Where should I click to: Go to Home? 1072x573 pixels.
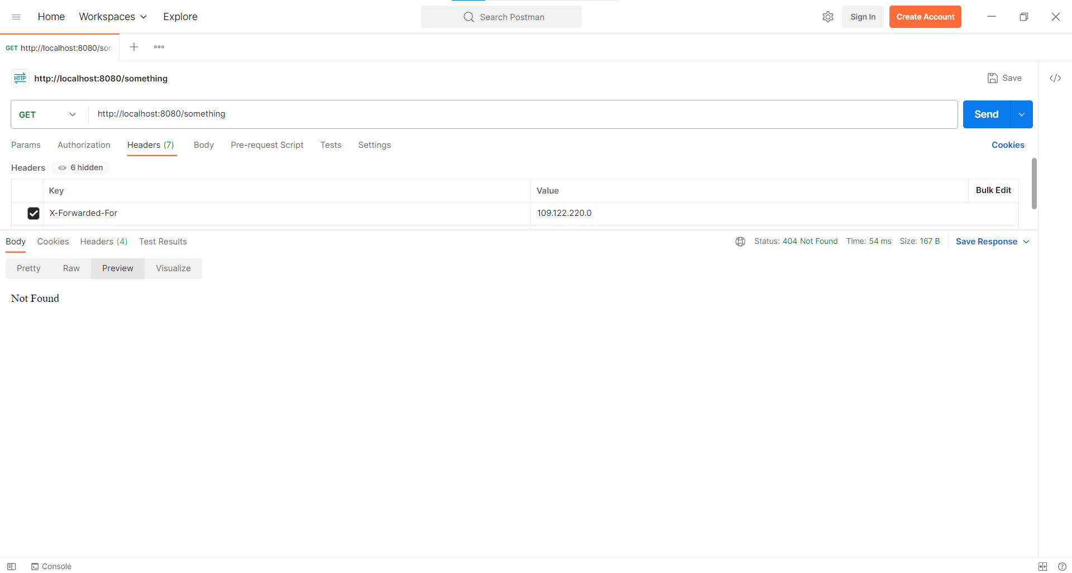click(51, 17)
